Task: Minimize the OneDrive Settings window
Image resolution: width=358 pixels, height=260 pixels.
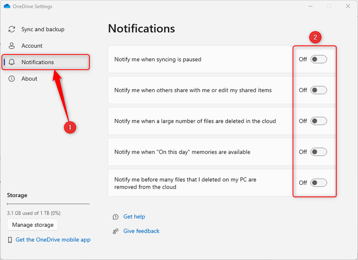Action: click(x=310, y=6)
